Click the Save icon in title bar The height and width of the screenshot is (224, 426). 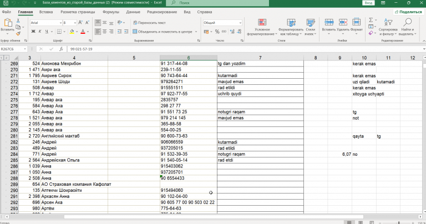coord(6,3)
